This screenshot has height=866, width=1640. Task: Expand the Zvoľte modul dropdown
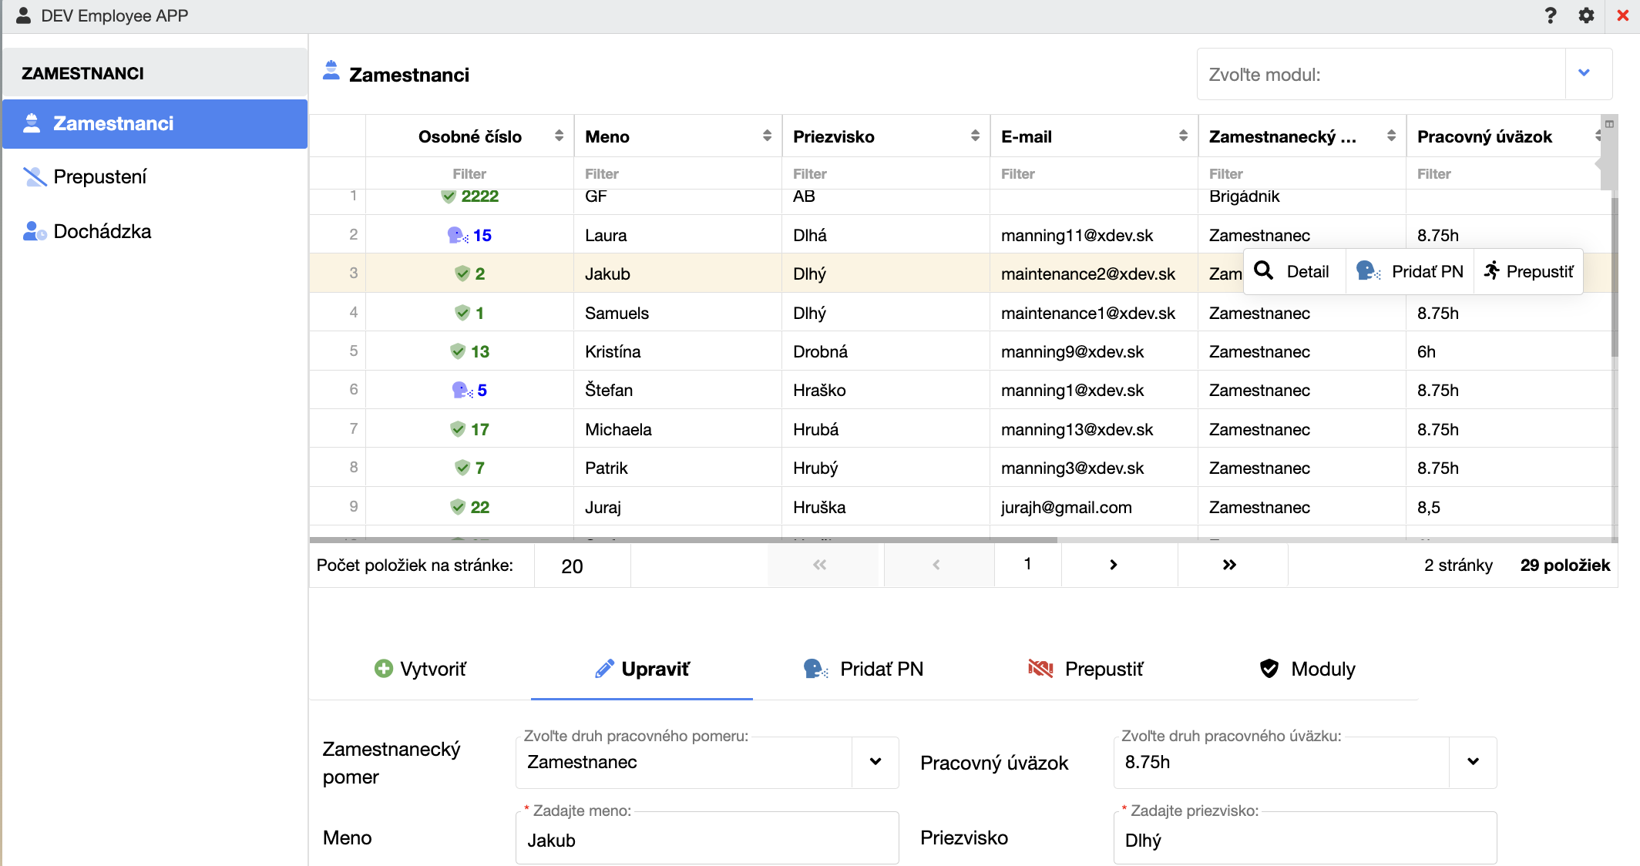click(1585, 74)
